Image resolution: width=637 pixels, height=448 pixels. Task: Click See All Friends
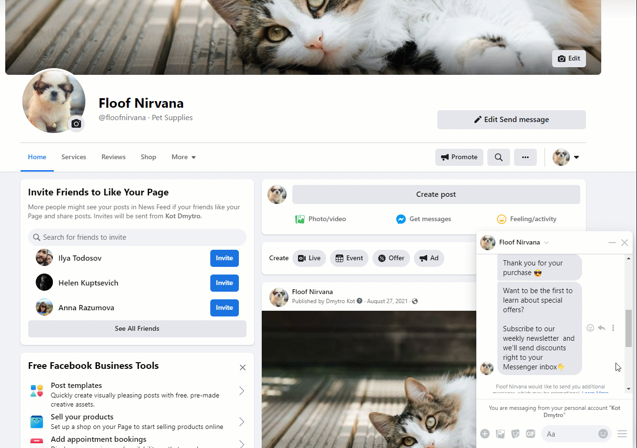(x=137, y=329)
